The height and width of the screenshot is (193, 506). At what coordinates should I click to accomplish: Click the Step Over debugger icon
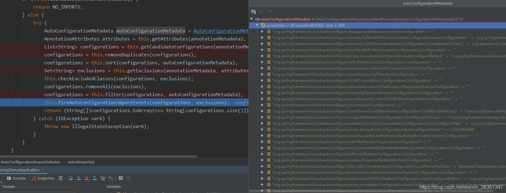point(71,178)
